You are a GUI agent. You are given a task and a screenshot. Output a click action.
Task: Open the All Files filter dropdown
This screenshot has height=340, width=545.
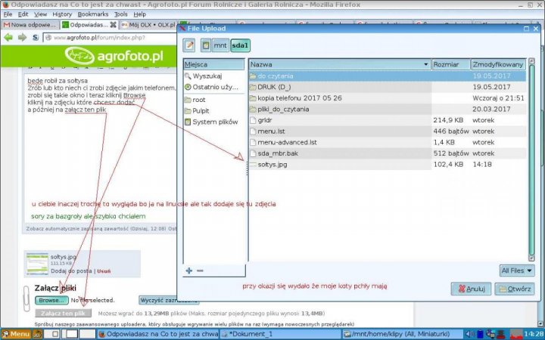[x=516, y=270]
